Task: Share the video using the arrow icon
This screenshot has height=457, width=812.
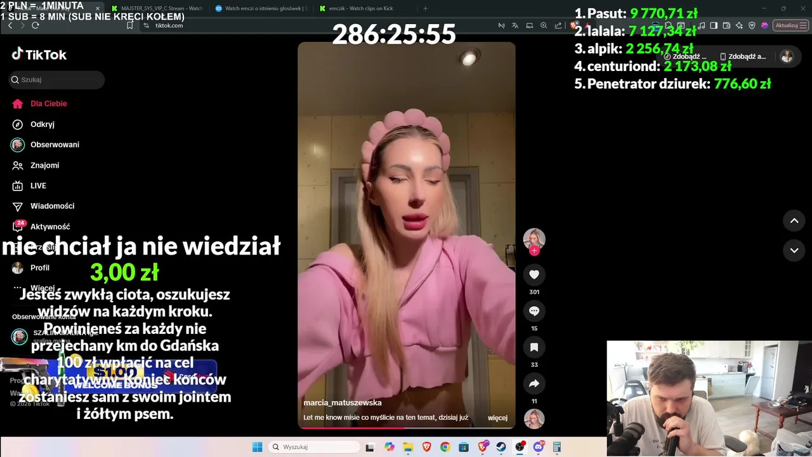Action: coord(534,383)
